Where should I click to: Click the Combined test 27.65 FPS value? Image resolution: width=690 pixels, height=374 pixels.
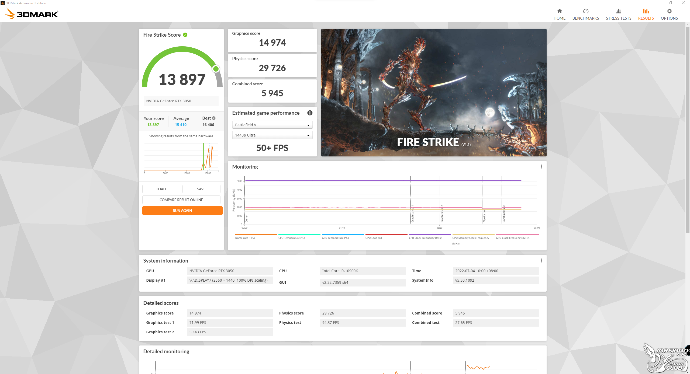(496, 323)
